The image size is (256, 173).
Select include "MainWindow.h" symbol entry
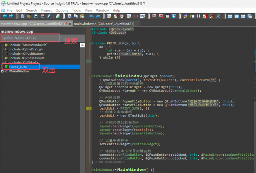pyautogui.click(x=28, y=45)
